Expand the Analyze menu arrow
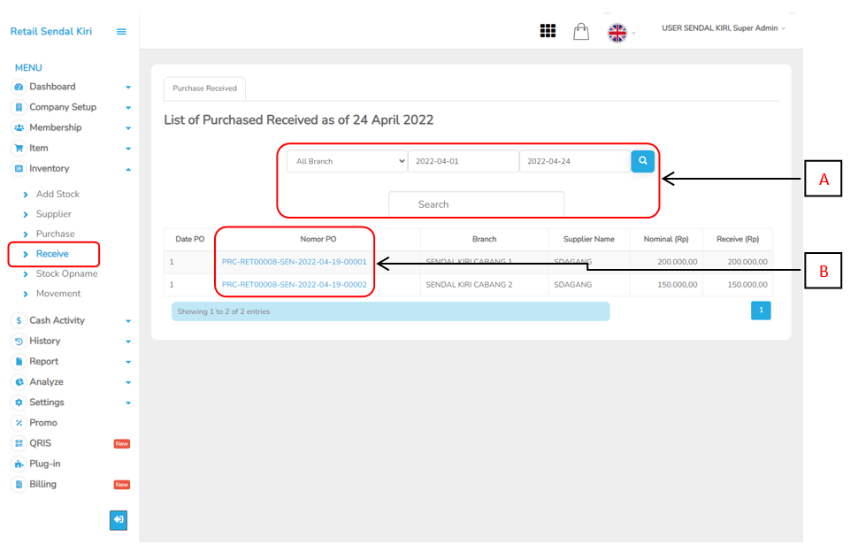 pos(128,382)
